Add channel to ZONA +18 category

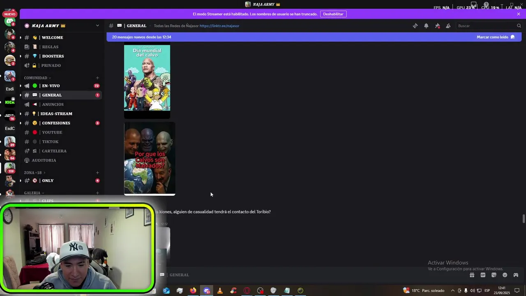(97, 173)
